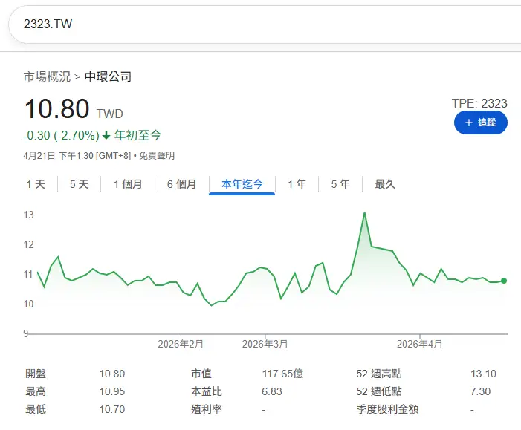Click the chart peak near 13
Image resolution: width=521 pixels, height=430 pixels.
coord(364,213)
